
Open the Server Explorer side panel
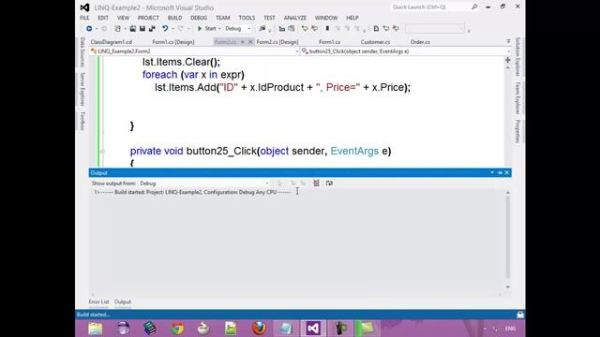click(82, 90)
